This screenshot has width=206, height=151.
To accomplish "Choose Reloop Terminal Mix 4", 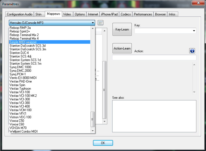I will [x=50, y=39].
